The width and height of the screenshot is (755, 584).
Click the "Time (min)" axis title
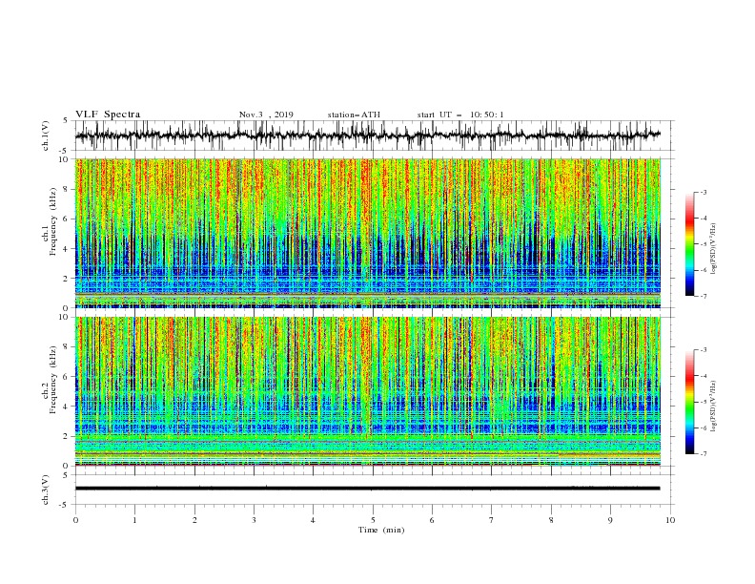tap(381, 530)
